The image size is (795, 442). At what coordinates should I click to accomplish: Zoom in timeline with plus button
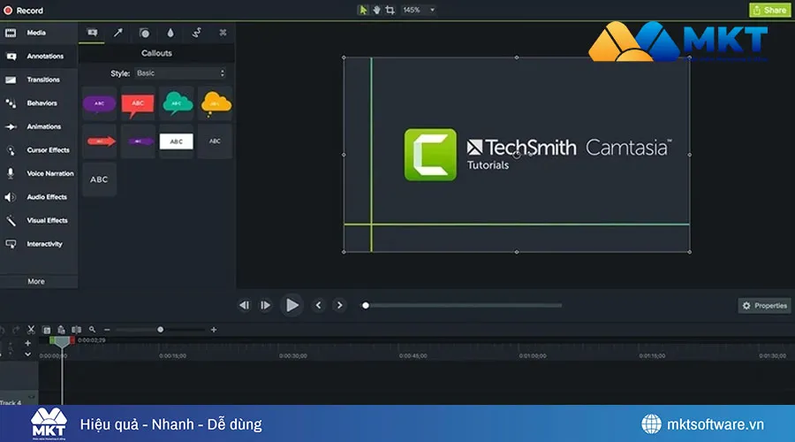214,330
